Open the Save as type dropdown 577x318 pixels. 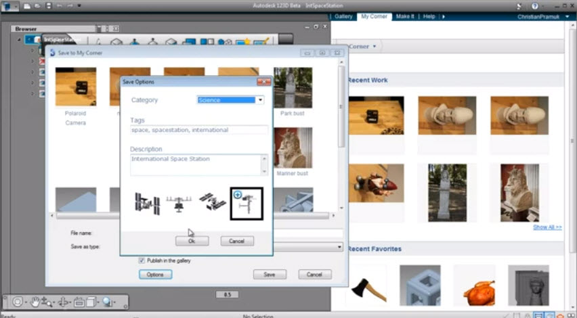(340, 247)
